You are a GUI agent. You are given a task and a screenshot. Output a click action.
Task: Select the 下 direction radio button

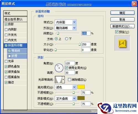pyautogui.click(x=67, y=39)
